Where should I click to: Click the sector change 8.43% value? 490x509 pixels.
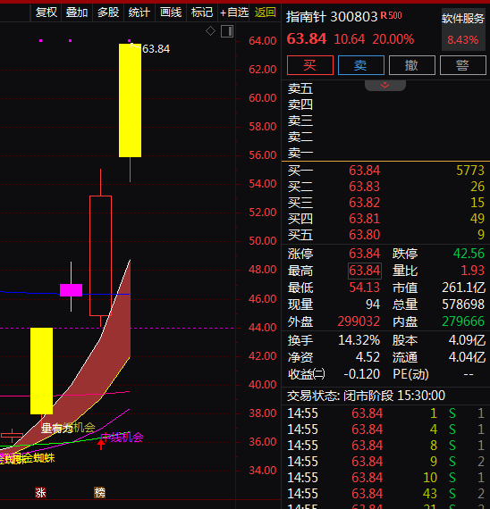(463, 40)
